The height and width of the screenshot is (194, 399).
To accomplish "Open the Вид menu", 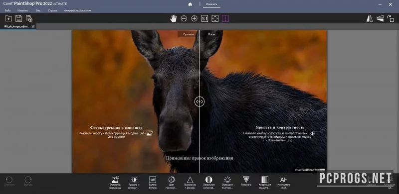I will click(38, 10).
